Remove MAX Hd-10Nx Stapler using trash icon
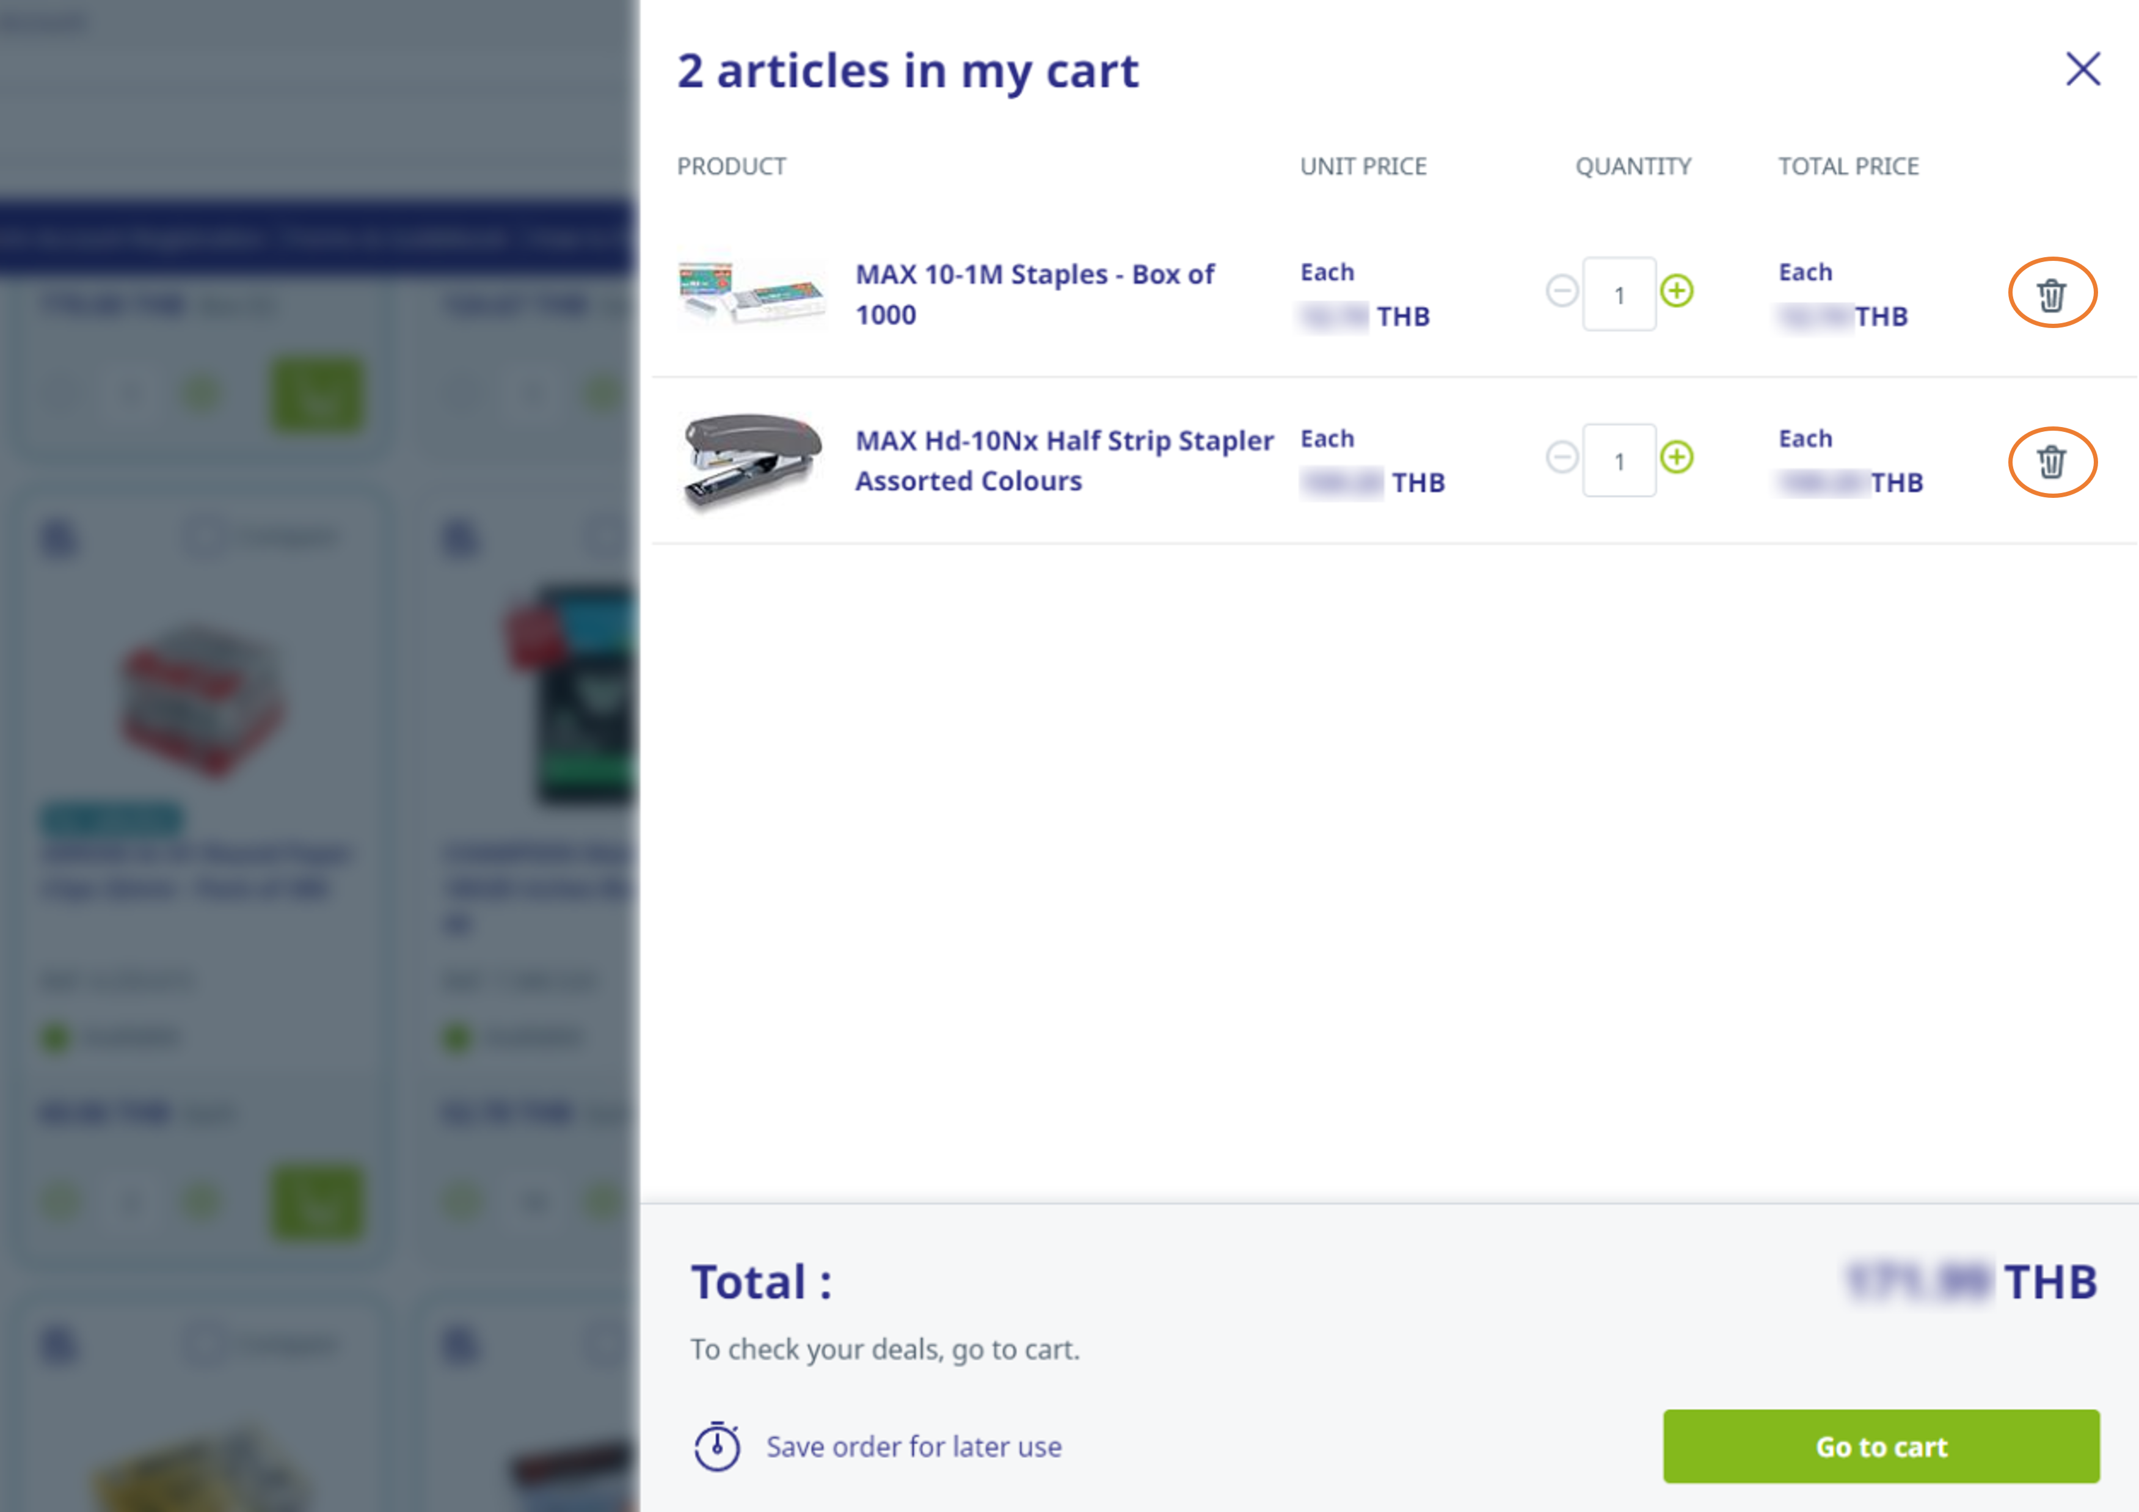2139x1512 pixels. tap(2050, 461)
